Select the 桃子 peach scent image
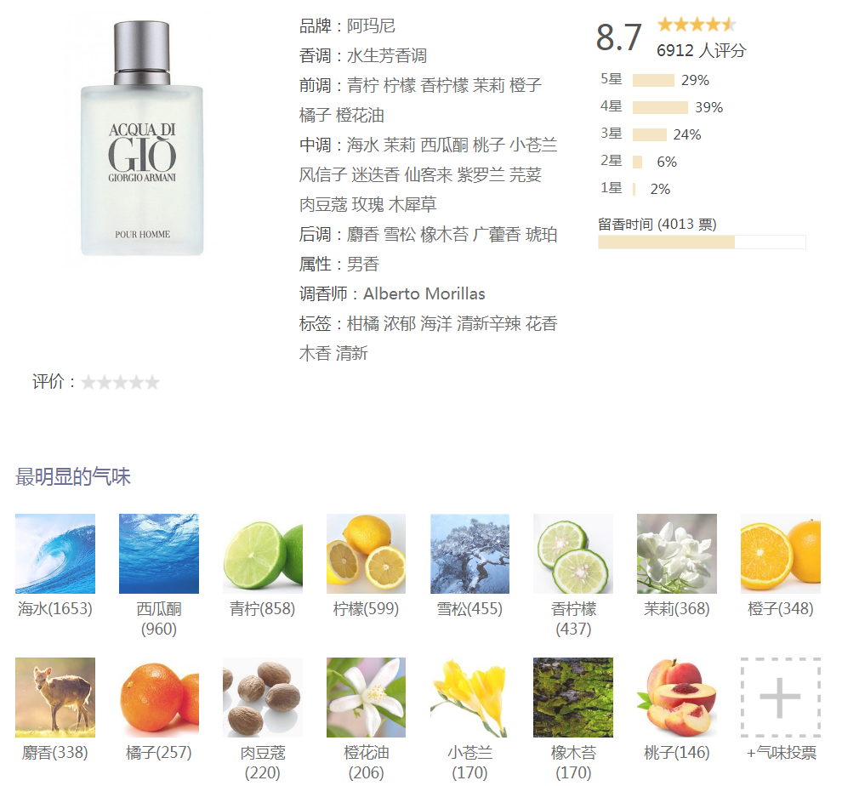This screenshot has width=842, height=786. click(x=677, y=698)
